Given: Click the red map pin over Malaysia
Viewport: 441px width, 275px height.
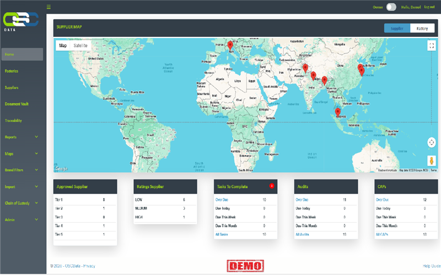Looking at the screenshot, I should pos(337,112).
